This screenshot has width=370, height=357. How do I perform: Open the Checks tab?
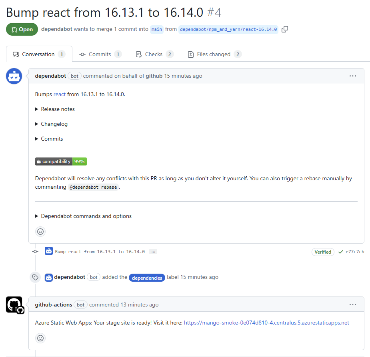[x=154, y=54]
